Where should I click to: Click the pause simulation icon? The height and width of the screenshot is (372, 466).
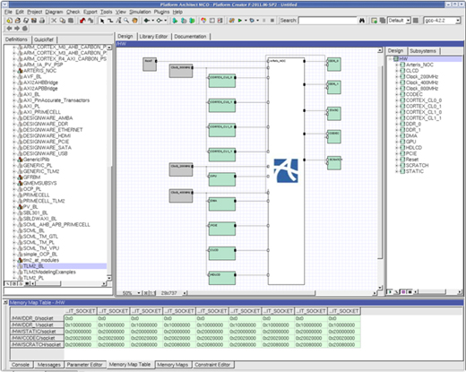tap(263, 21)
